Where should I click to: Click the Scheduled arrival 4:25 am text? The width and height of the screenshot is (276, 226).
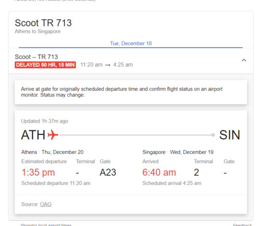172,183
